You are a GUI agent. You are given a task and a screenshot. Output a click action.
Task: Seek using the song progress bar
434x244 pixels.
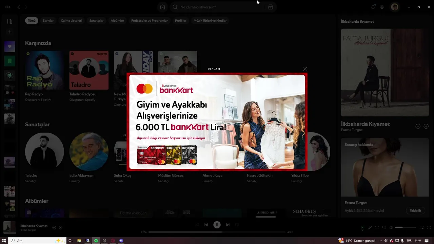[x=217, y=232]
